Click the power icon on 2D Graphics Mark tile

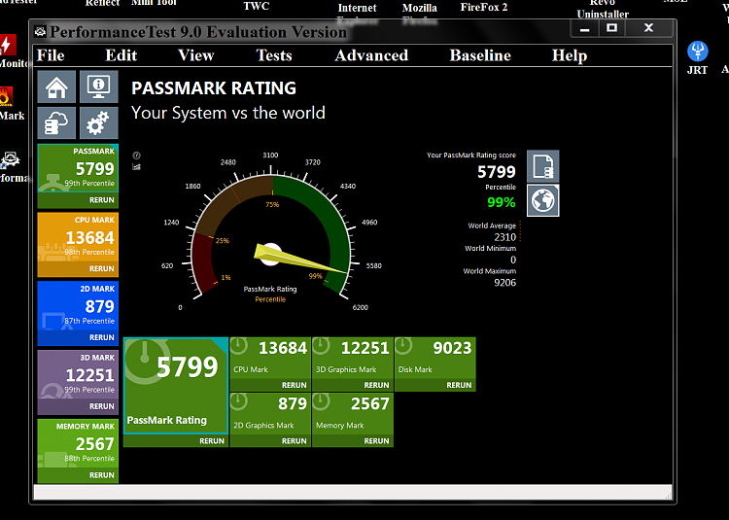point(239,402)
